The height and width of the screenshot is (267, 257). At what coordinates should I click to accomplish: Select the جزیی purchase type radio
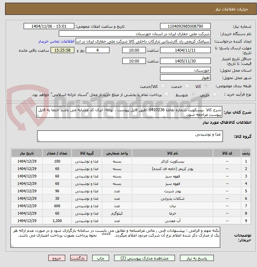click(215, 94)
